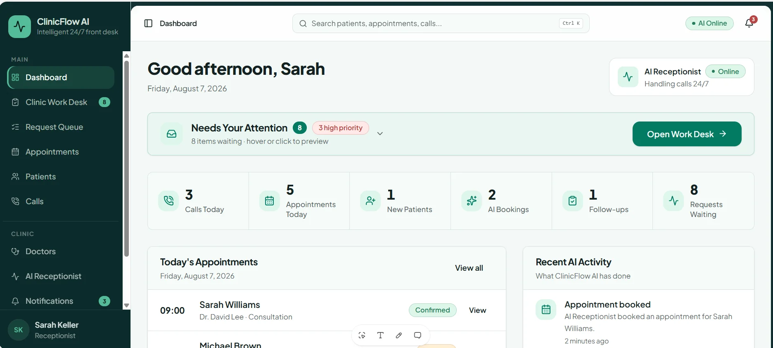Click the sidebar scrollbar up arrow

(127, 55)
